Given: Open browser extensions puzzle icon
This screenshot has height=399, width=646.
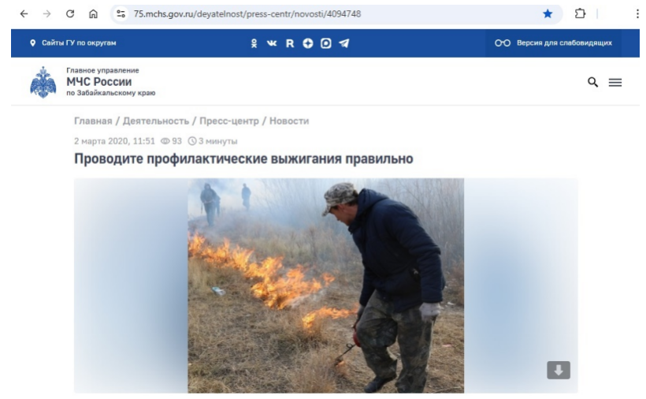Looking at the screenshot, I should click(x=580, y=13).
